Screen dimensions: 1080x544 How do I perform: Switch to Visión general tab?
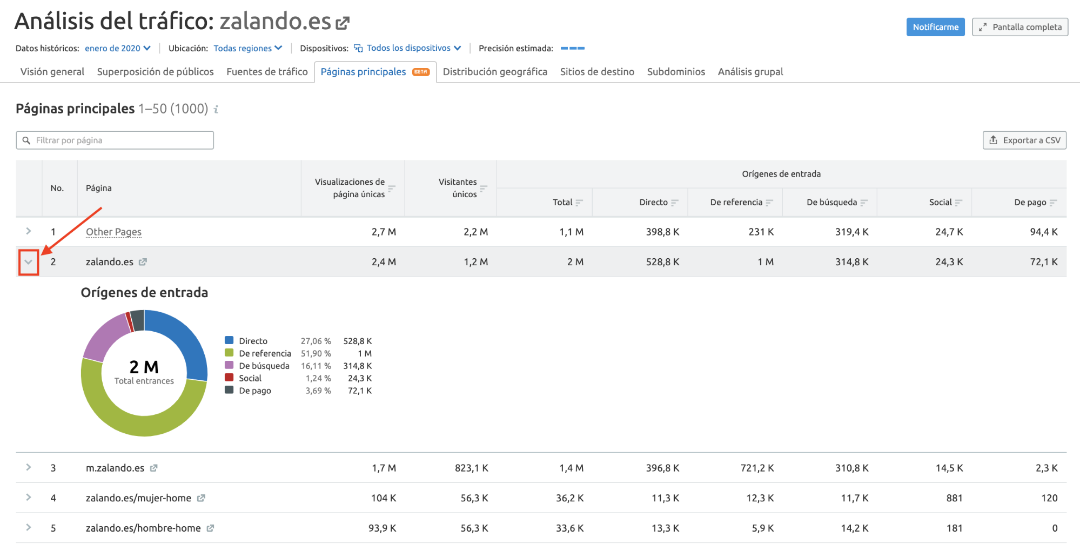pyautogui.click(x=52, y=72)
